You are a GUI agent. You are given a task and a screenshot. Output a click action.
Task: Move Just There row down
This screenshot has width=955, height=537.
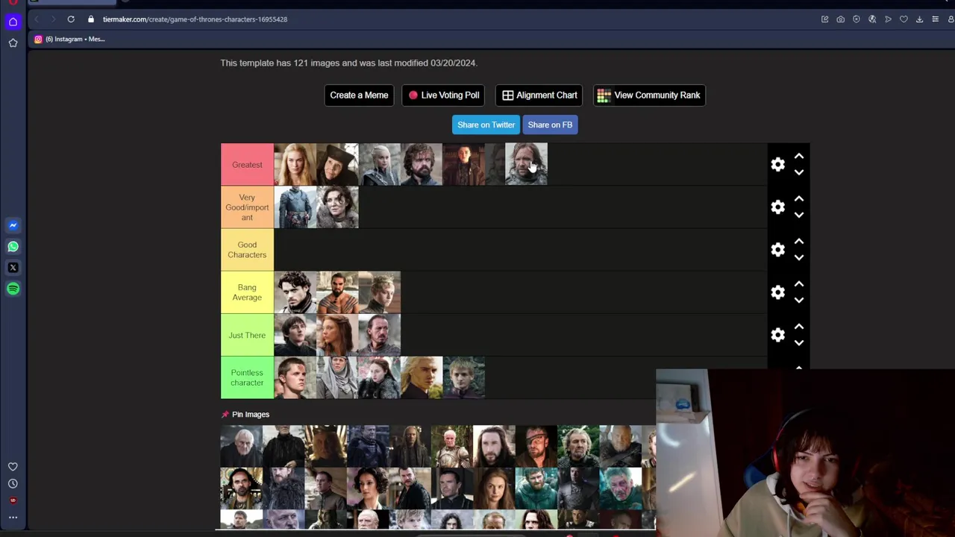799,343
